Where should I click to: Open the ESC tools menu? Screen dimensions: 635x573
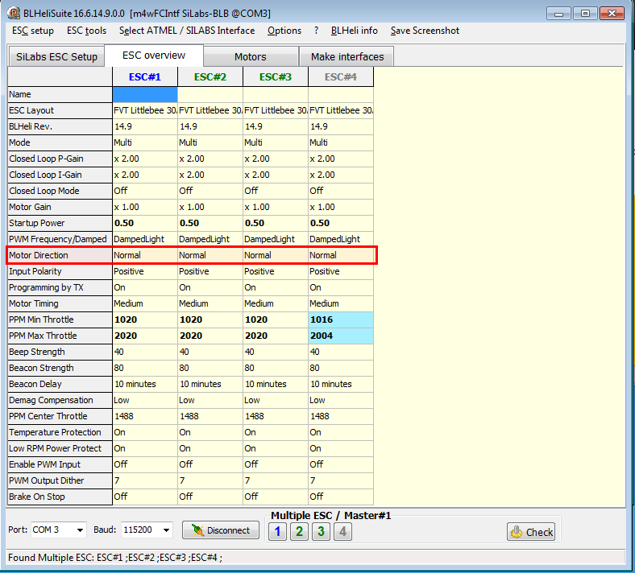[86, 31]
